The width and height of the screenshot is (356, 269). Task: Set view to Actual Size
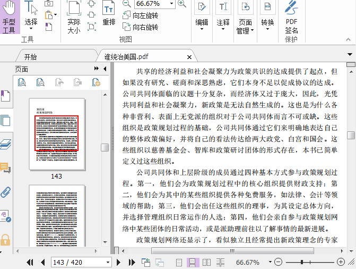[74, 17]
